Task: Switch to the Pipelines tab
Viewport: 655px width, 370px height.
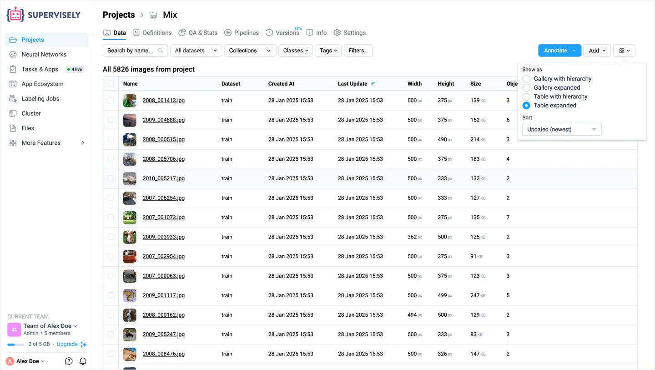Action: (242, 33)
